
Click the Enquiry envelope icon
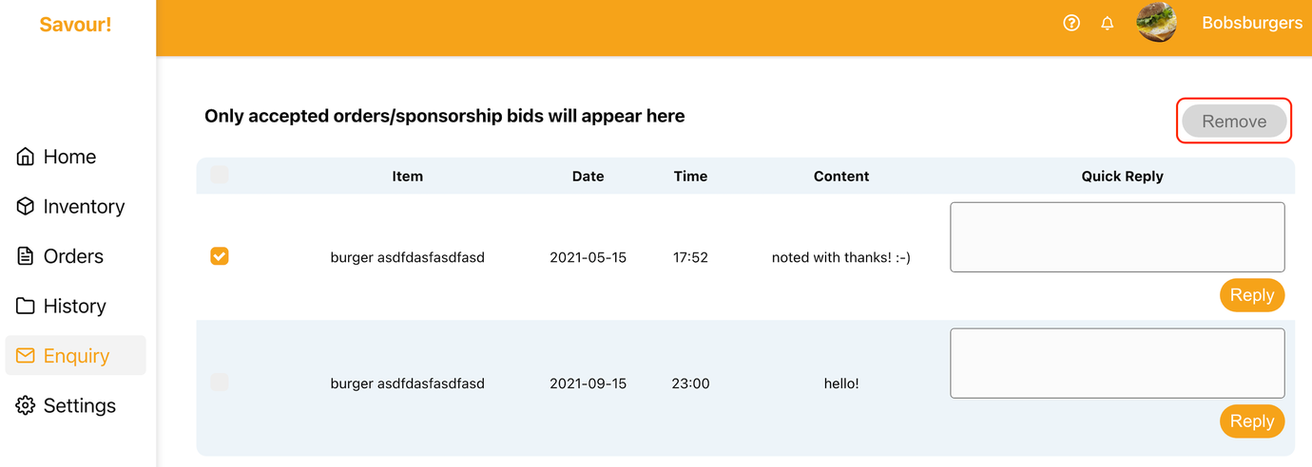coord(26,356)
